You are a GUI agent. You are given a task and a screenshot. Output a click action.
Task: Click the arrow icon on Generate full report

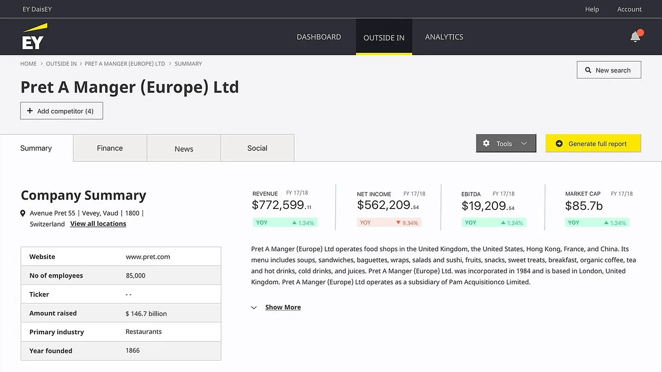[559, 143]
